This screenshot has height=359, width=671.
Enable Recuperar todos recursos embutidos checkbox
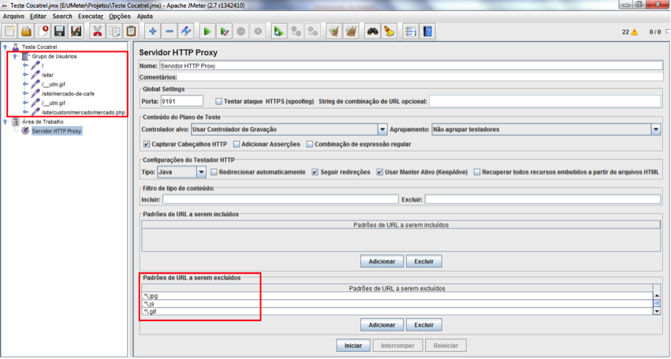477,172
